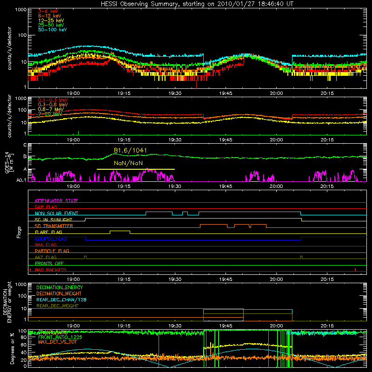This screenshot has width=372, height=372.
Task: Click the GAP_FLAG label
Action: point(46,207)
